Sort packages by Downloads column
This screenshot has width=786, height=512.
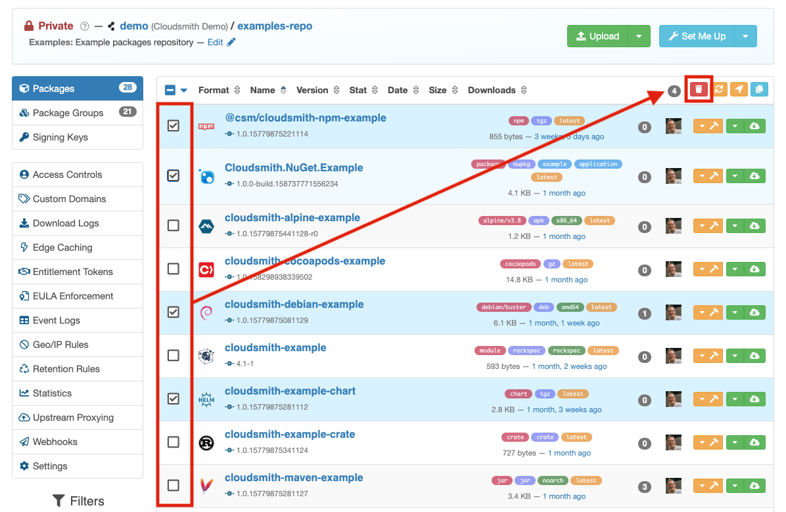pyautogui.click(x=497, y=90)
